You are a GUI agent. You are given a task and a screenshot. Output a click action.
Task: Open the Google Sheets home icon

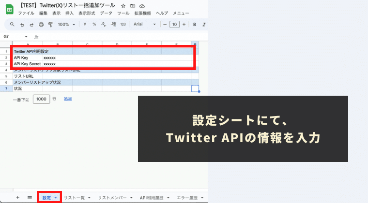tap(9, 9)
